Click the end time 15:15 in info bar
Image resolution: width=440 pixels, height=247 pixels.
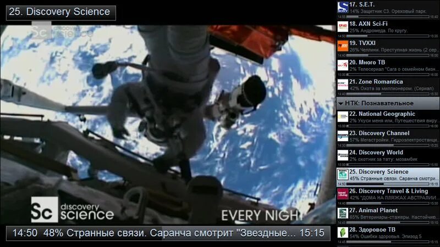pos(312,233)
